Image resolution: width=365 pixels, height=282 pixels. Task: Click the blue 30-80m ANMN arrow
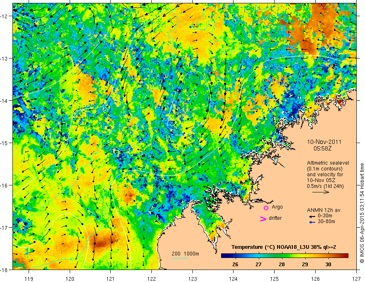[312, 222]
